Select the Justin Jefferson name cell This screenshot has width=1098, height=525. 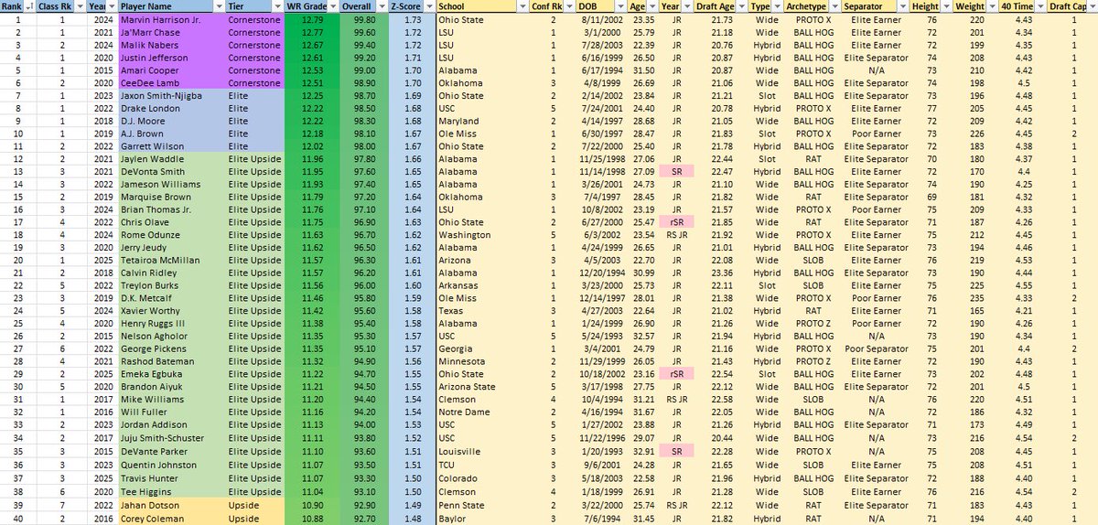point(171,57)
